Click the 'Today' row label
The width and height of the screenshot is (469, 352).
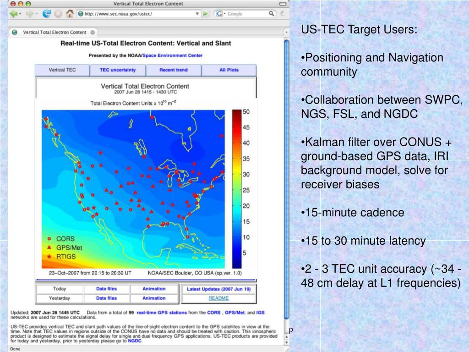point(60,289)
